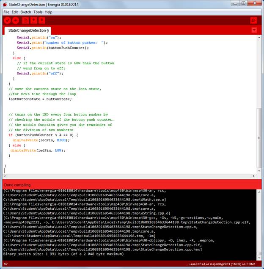264x269 pixels.
Task: Click console scrollbar up arrow
Action: [x=259, y=192]
